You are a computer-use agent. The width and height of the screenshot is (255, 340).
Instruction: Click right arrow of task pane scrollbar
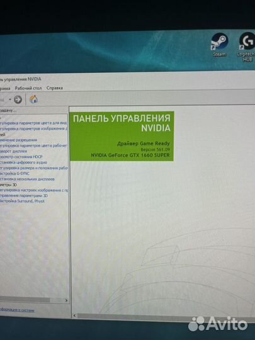click(x=66, y=300)
